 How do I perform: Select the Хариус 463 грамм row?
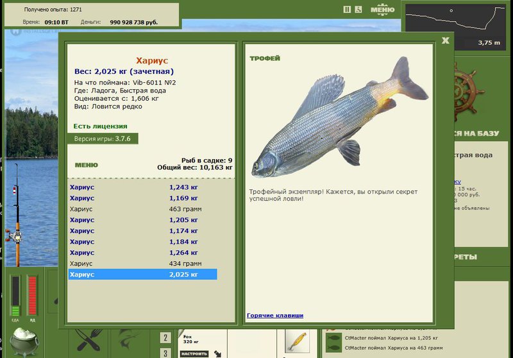[142, 209]
